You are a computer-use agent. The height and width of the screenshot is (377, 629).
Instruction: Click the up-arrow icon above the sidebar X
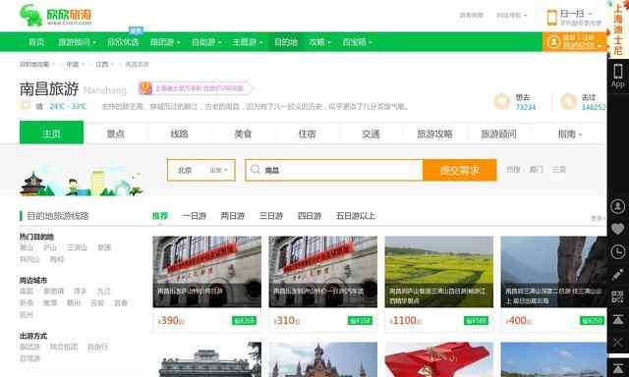[x=618, y=320]
